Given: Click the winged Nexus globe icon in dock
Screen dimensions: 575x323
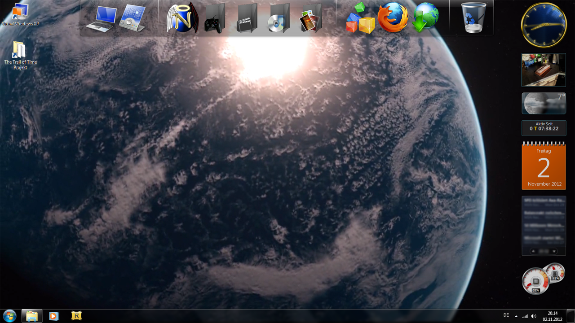Looking at the screenshot, I should click(x=182, y=20).
